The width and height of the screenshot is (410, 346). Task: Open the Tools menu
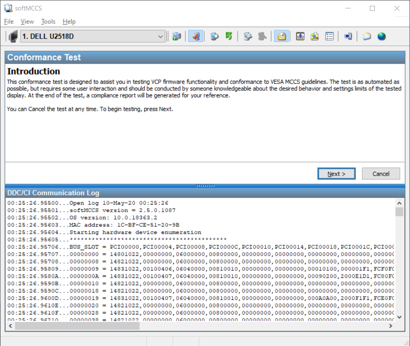click(x=48, y=21)
